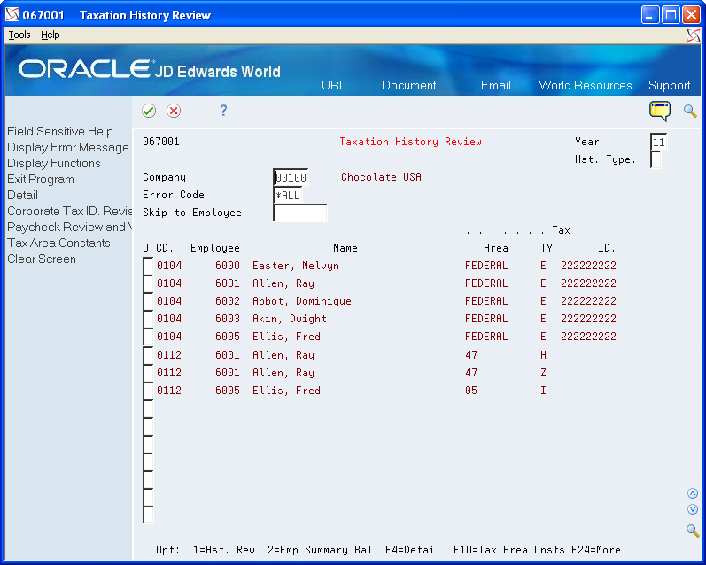Open the Email link in banner
This screenshot has height=565, width=706.
click(x=496, y=86)
